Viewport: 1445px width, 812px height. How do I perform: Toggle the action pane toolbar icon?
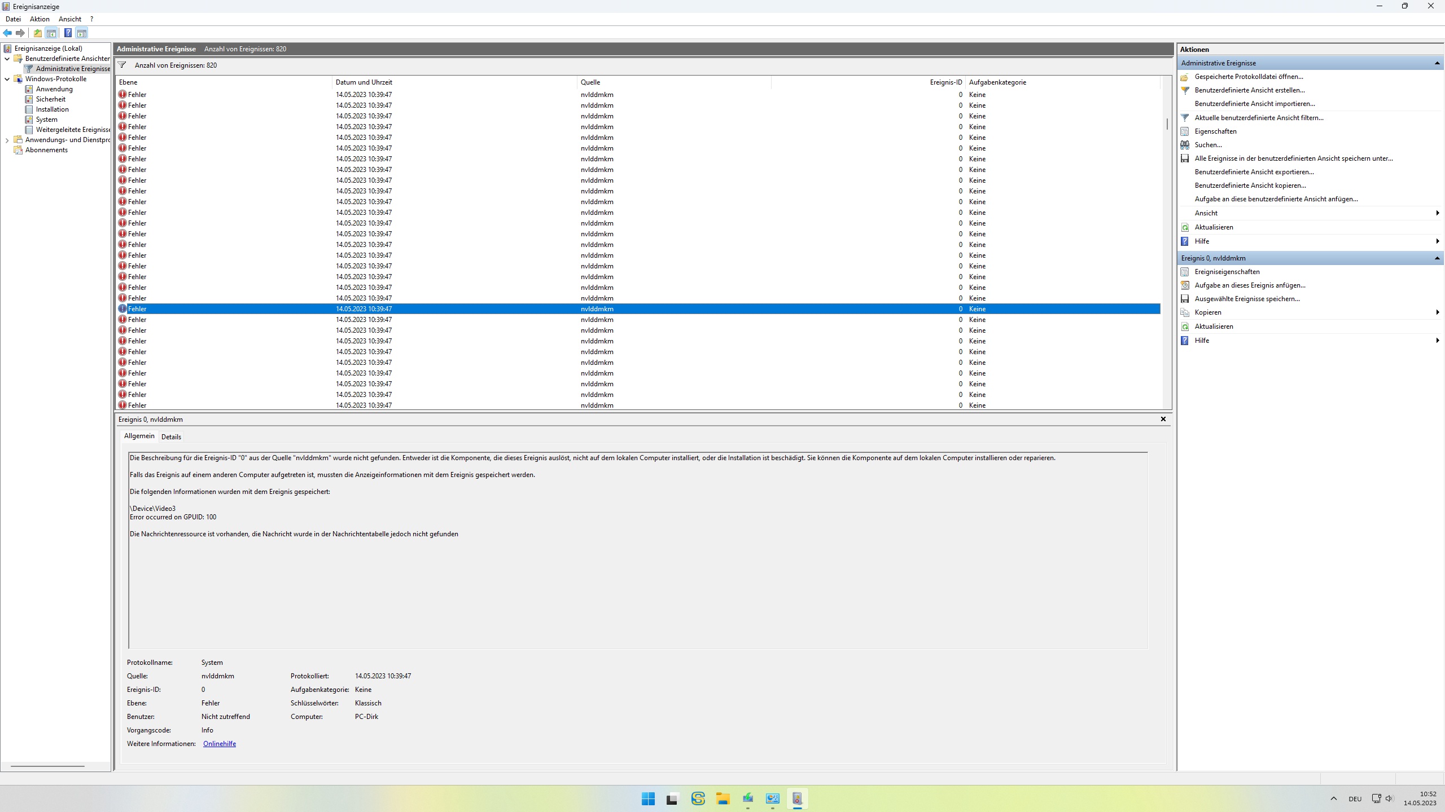pyautogui.click(x=82, y=33)
